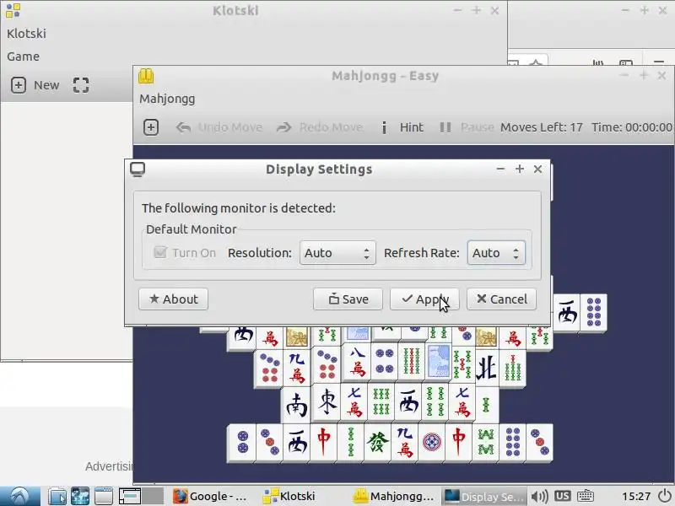The image size is (675, 506).
Task: Apply the display settings
Action: coord(424,299)
